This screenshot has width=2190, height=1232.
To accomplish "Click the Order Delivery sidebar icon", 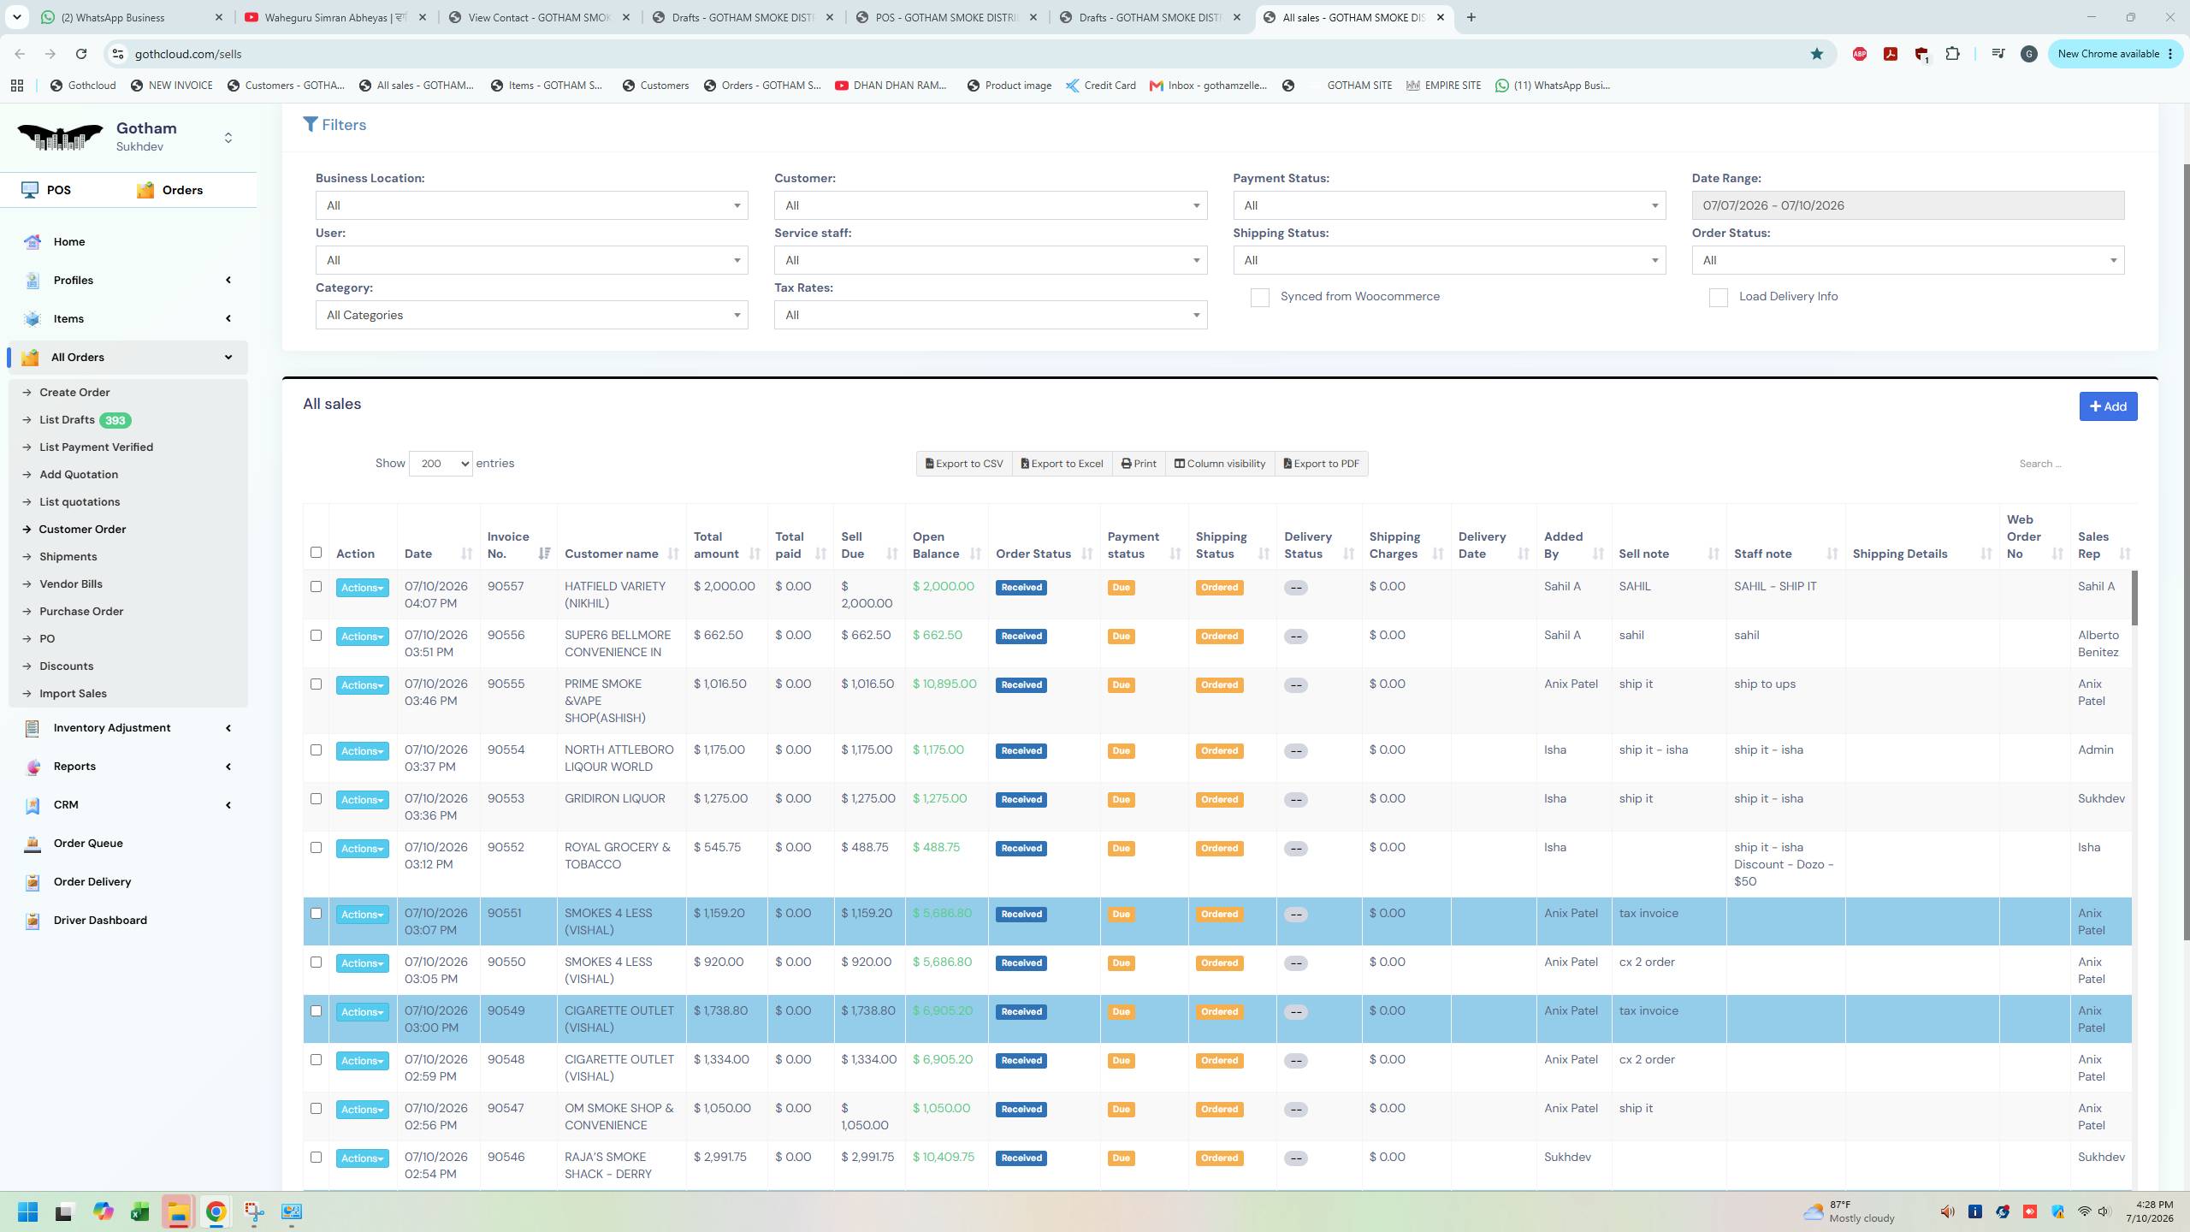I will [33, 882].
